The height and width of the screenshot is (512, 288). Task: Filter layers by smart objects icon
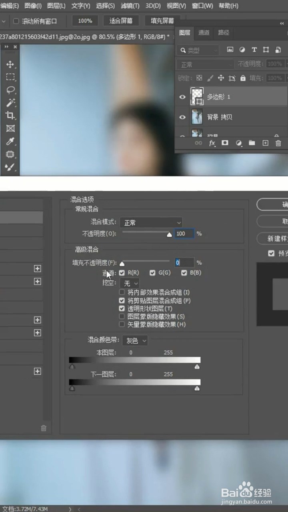pos(278,50)
